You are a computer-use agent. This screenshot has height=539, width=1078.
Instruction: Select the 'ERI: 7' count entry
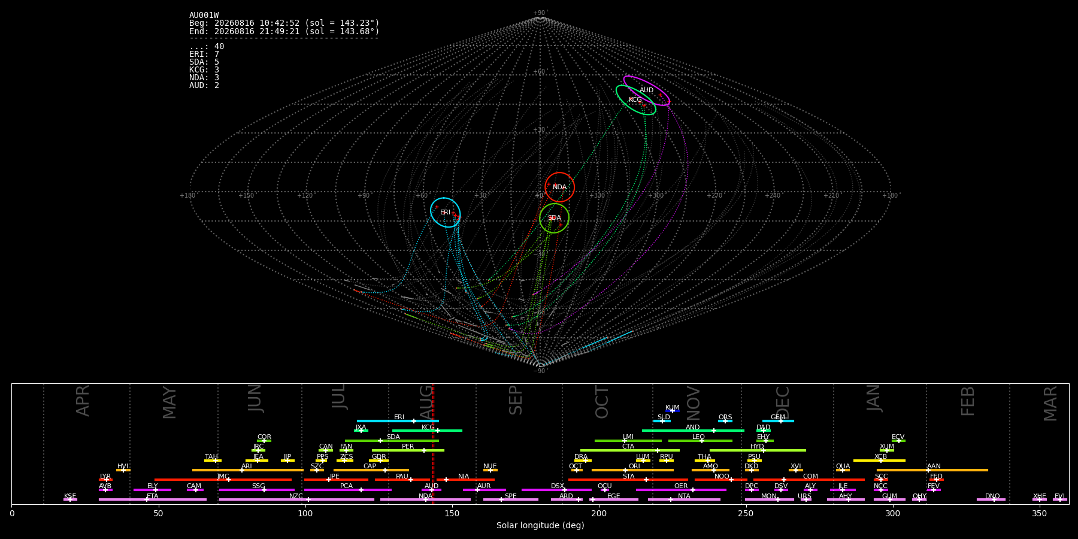pyautogui.click(x=204, y=54)
